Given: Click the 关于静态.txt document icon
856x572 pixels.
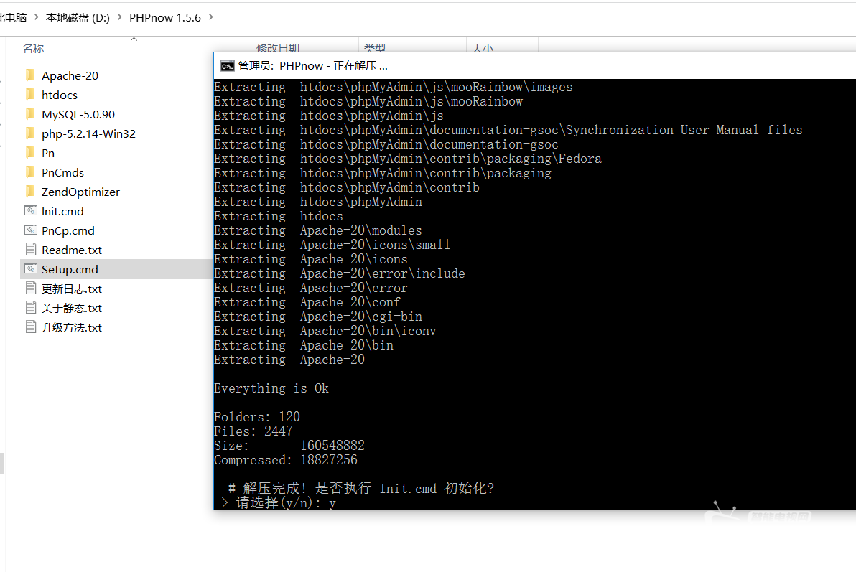Looking at the screenshot, I should [x=31, y=307].
